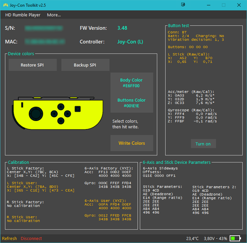
Task: Click the down d-pad button on Joy-Con image
Action: click(61, 121)
